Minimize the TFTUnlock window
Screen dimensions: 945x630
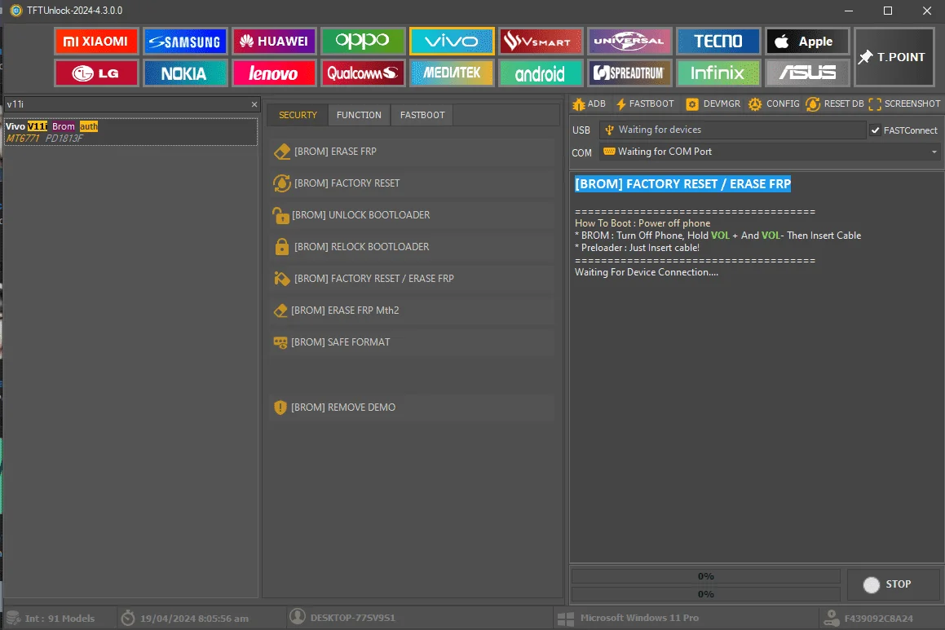849,11
